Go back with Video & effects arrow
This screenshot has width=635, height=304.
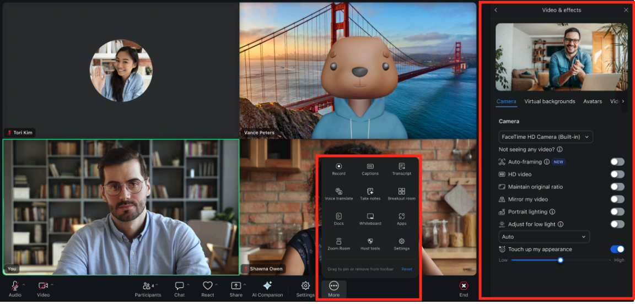pos(496,10)
